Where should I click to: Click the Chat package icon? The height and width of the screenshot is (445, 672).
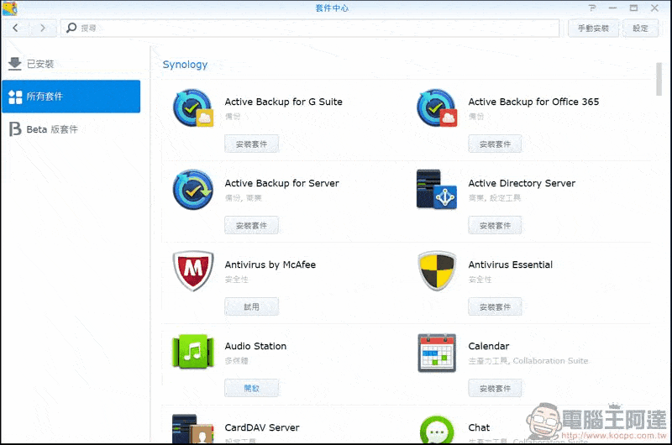[x=436, y=430]
